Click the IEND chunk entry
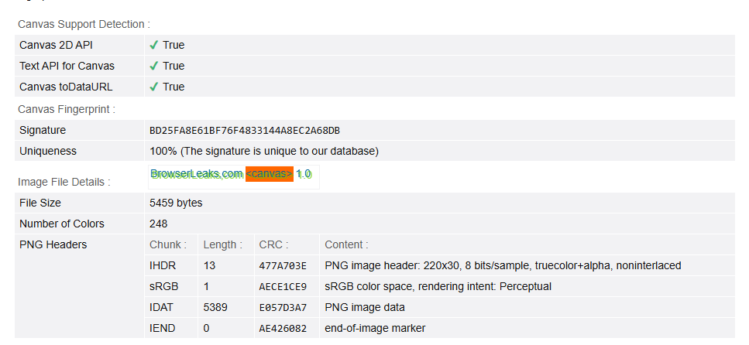 [163, 328]
